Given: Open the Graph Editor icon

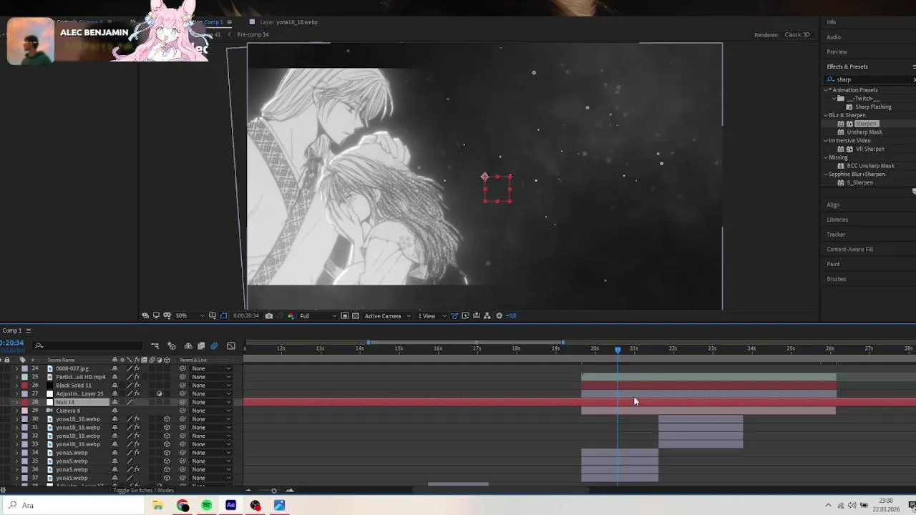Looking at the screenshot, I should [x=231, y=346].
